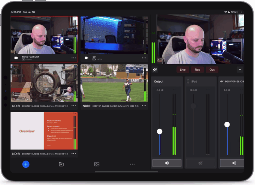Start streaming with the Live button
The image size is (255, 185).
(182, 70)
